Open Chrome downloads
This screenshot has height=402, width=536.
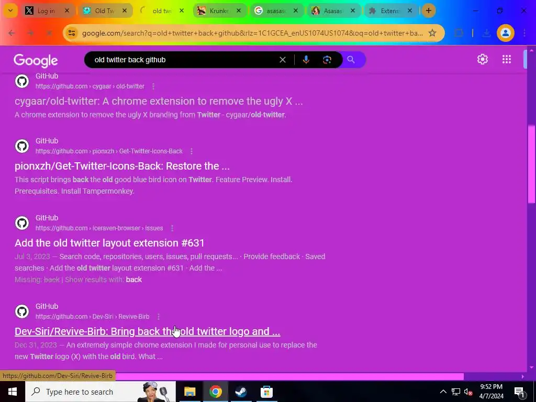tap(486, 33)
